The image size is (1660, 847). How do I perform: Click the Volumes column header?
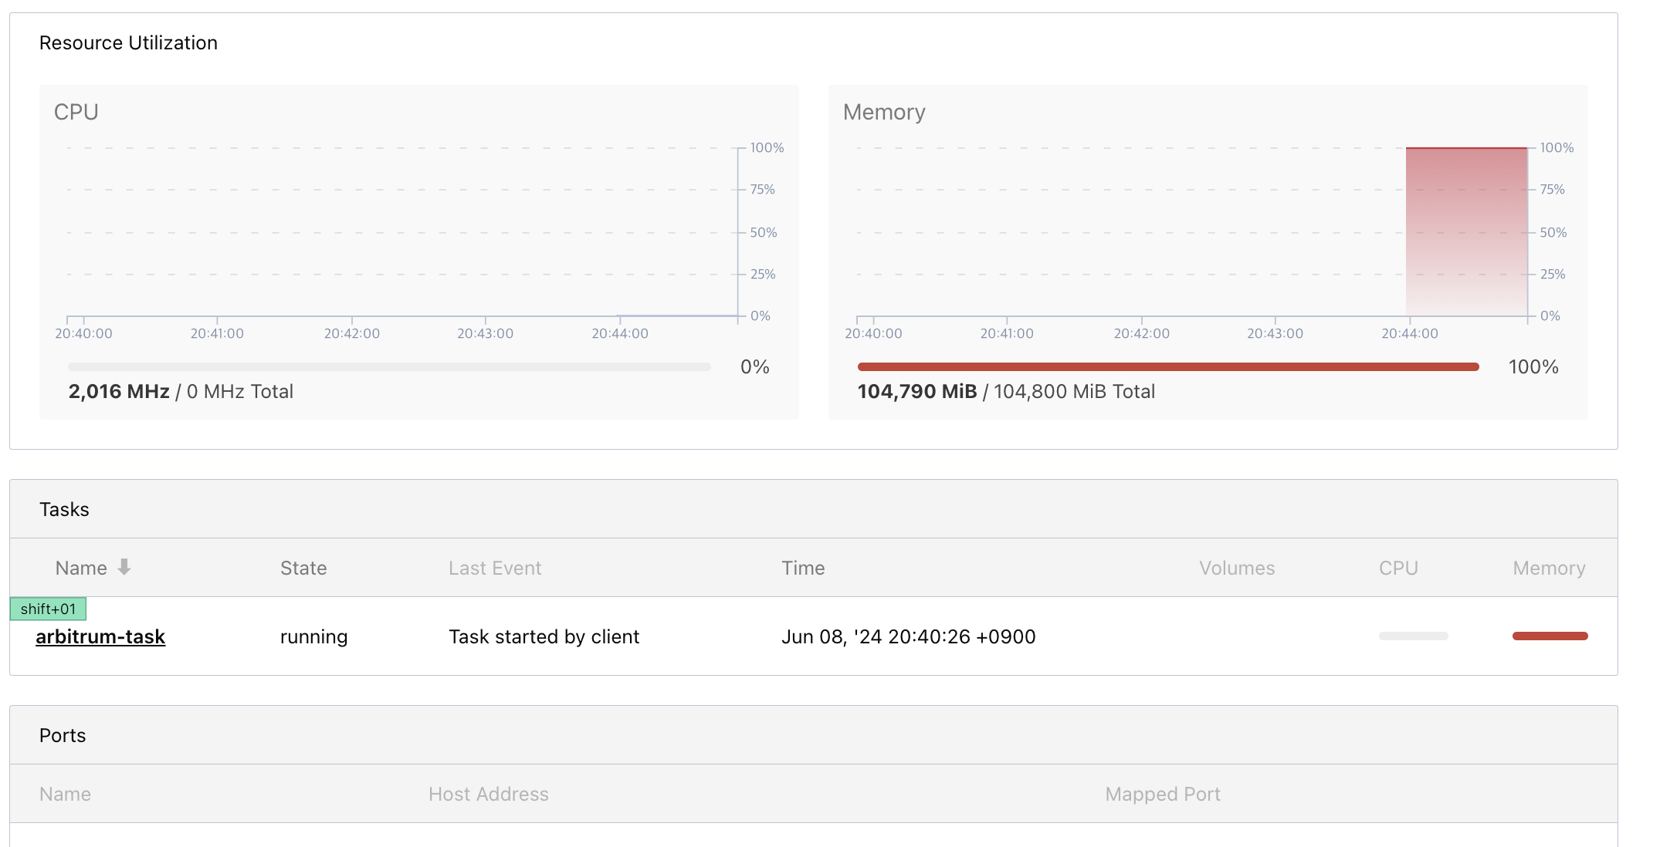point(1236,569)
